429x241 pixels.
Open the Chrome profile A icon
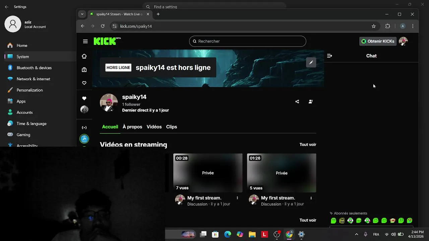403,26
